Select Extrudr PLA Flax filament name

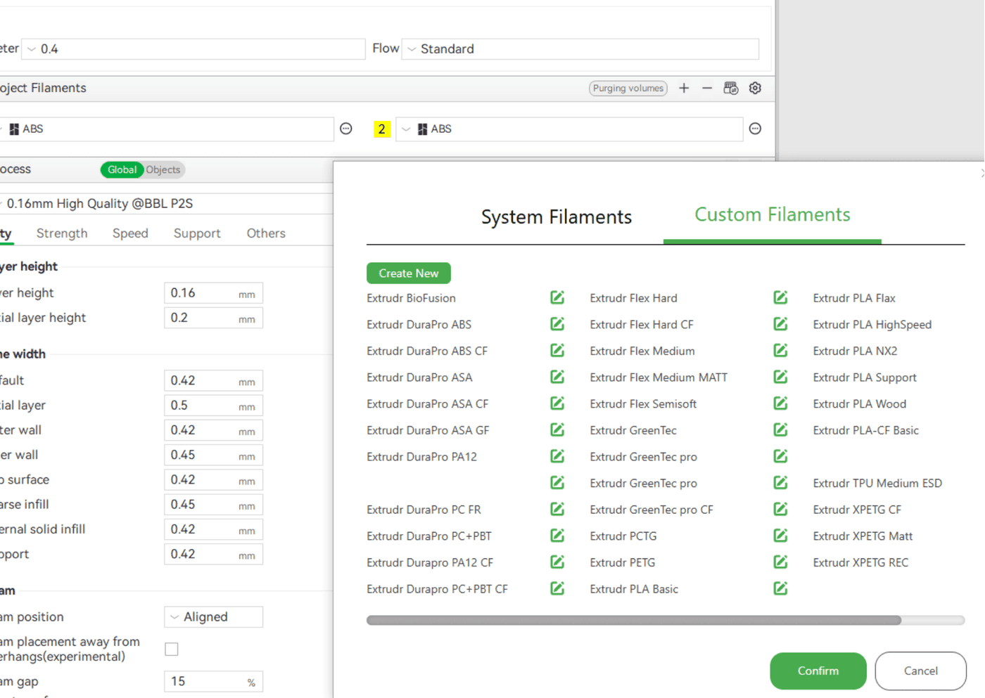coord(854,298)
